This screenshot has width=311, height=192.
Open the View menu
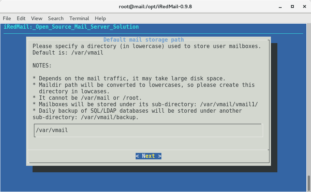pyautogui.click(x=37, y=18)
